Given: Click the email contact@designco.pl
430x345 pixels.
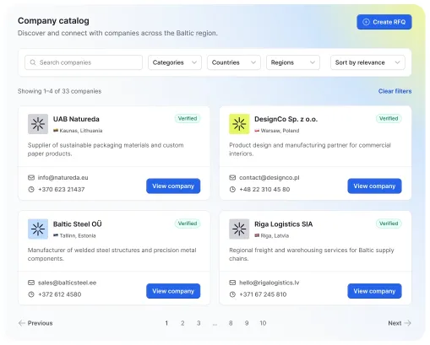Looking at the screenshot, I should point(269,178).
